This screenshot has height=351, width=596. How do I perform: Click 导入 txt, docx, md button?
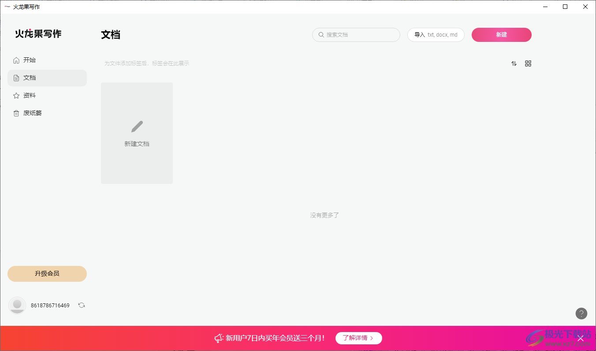point(436,35)
